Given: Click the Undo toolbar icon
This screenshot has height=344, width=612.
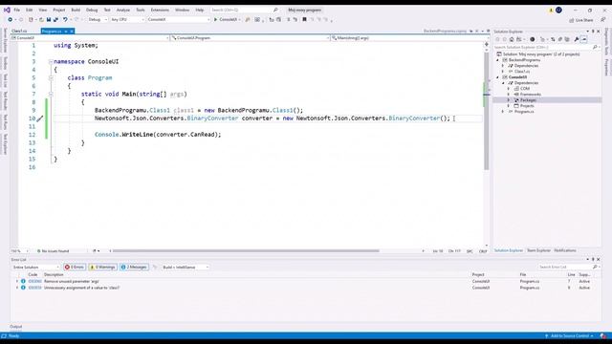Looking at the screenshot, I should (x=65, y=19).
